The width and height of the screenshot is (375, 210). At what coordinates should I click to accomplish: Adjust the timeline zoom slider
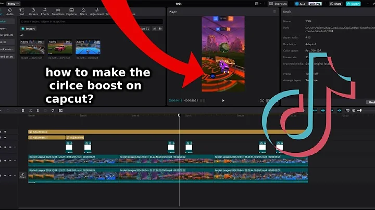click(360, 111)
